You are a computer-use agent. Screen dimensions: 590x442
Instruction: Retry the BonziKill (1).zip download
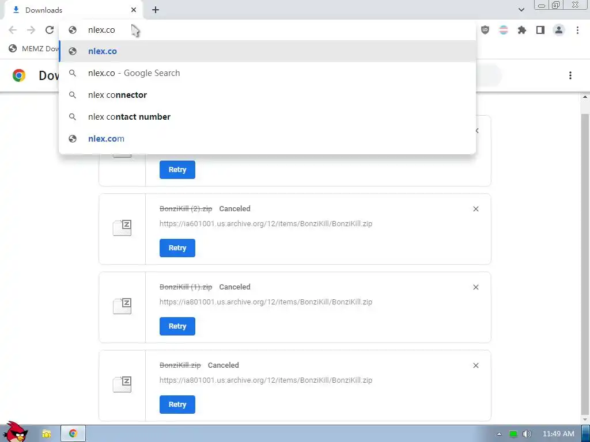click(x=177, y=326)
